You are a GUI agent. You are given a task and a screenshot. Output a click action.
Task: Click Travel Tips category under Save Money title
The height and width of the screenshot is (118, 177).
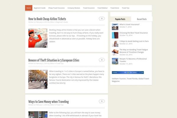(60, 105)
